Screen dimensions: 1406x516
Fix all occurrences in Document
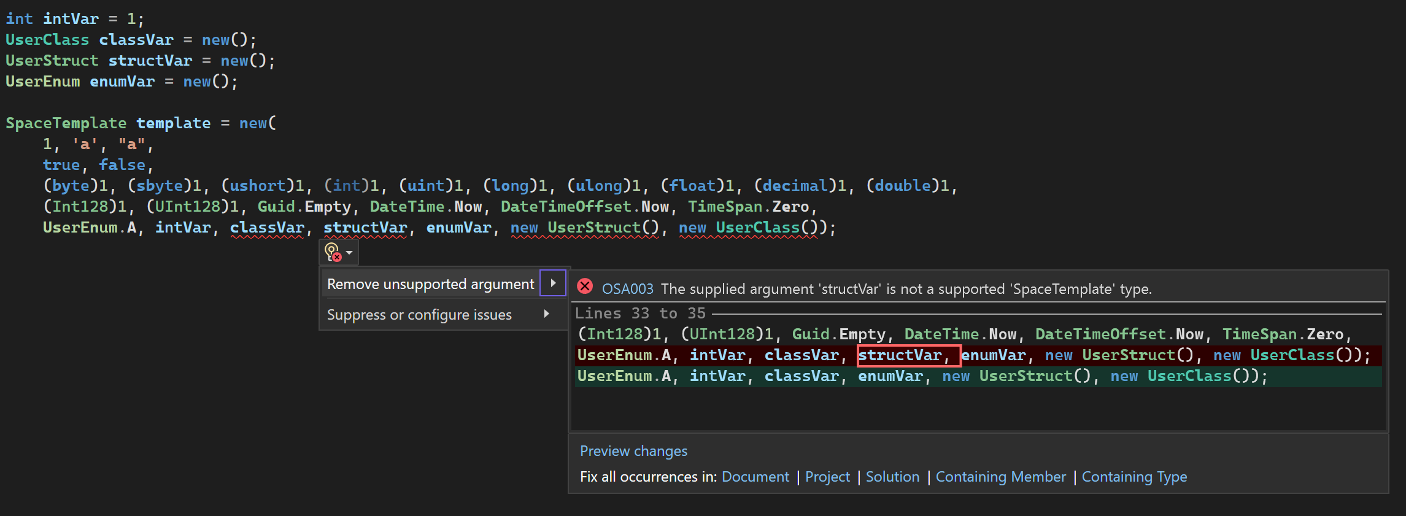click(x=755, y=477)
